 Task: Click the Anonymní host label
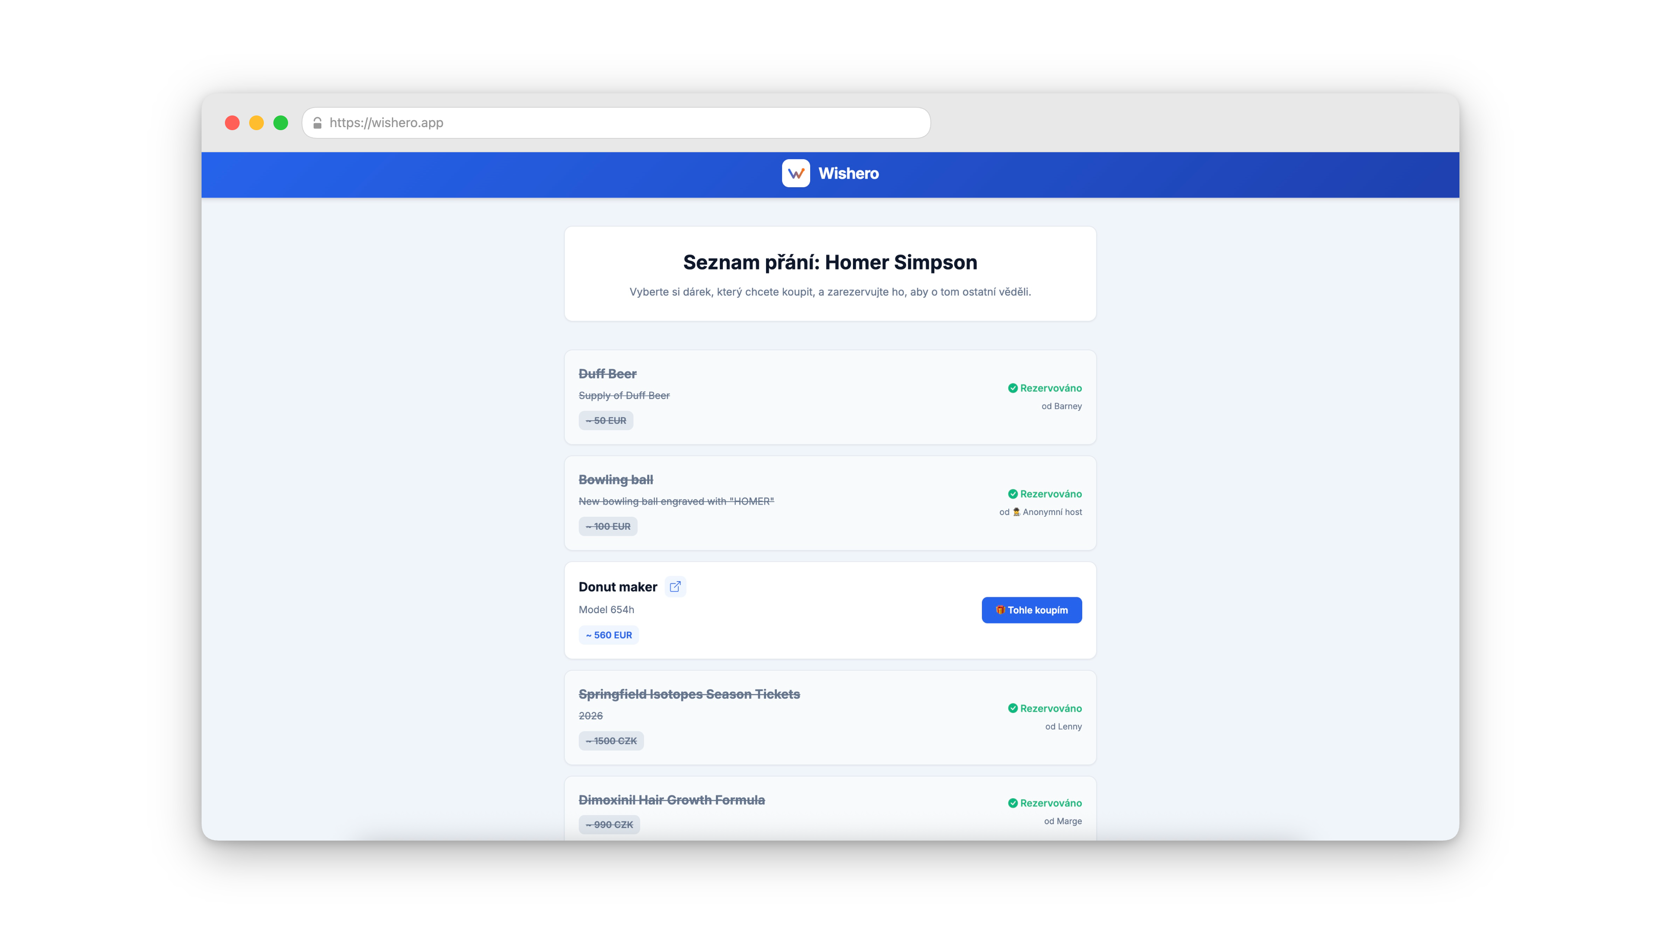point(1052,512)
